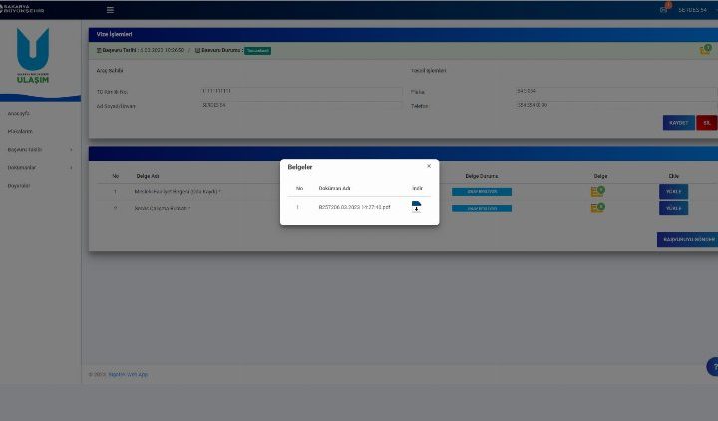This screenshot has height=421, width=718.
Task: Close the Belgeler popup dialog
Action: 429,166
